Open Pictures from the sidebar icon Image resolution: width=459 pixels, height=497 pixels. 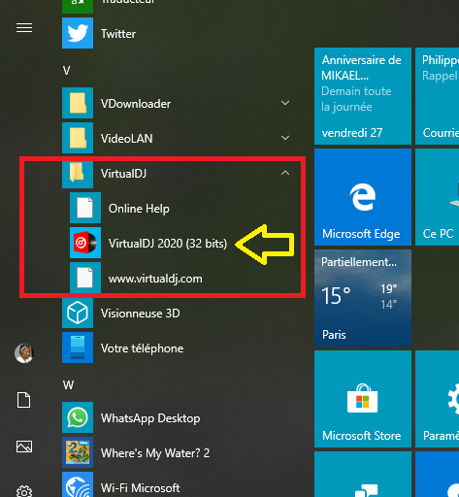point(24,447)
